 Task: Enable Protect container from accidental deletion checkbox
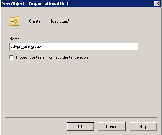pyautogui.click(x=11, y=57)
